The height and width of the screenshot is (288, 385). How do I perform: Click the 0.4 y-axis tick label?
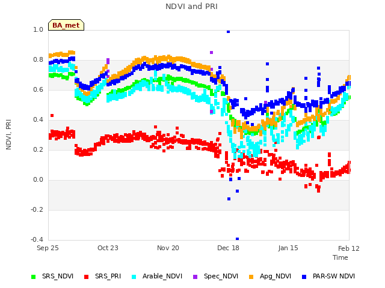tap(38, 120)
